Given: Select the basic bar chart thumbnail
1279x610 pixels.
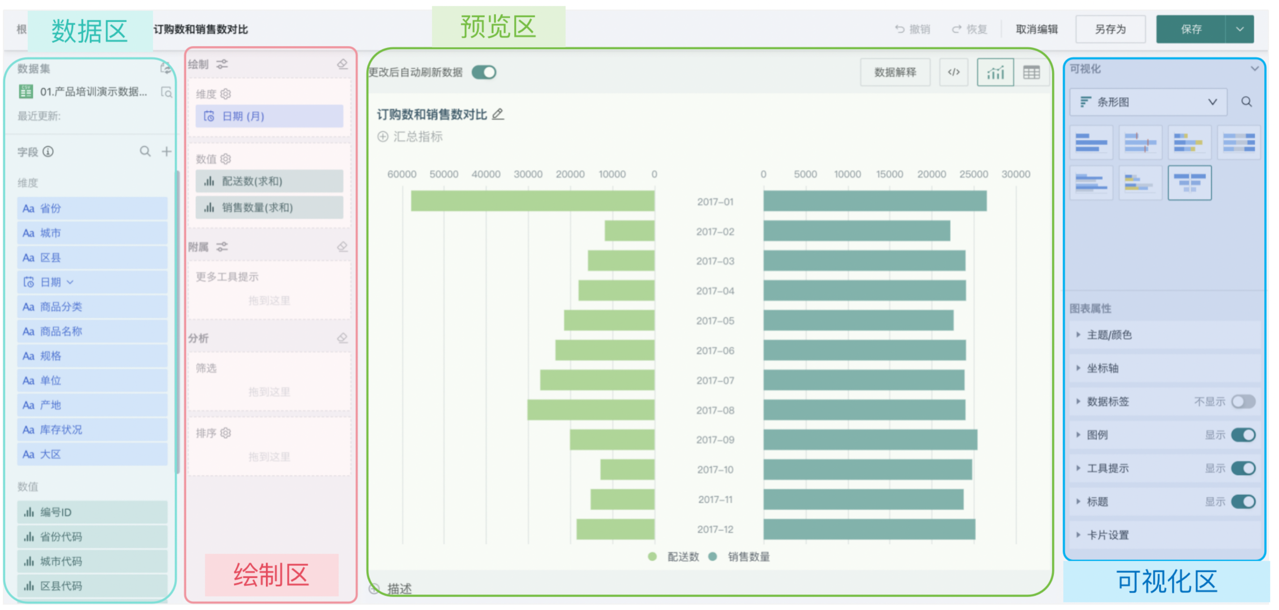Looking at the screenshot, I should pos(1091,142).
